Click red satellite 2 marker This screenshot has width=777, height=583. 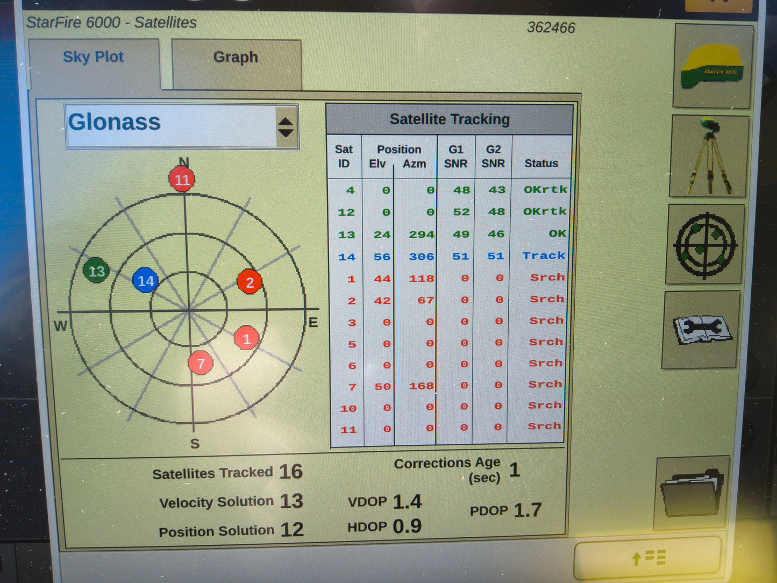pyautogui.click(x=250, y=282)
